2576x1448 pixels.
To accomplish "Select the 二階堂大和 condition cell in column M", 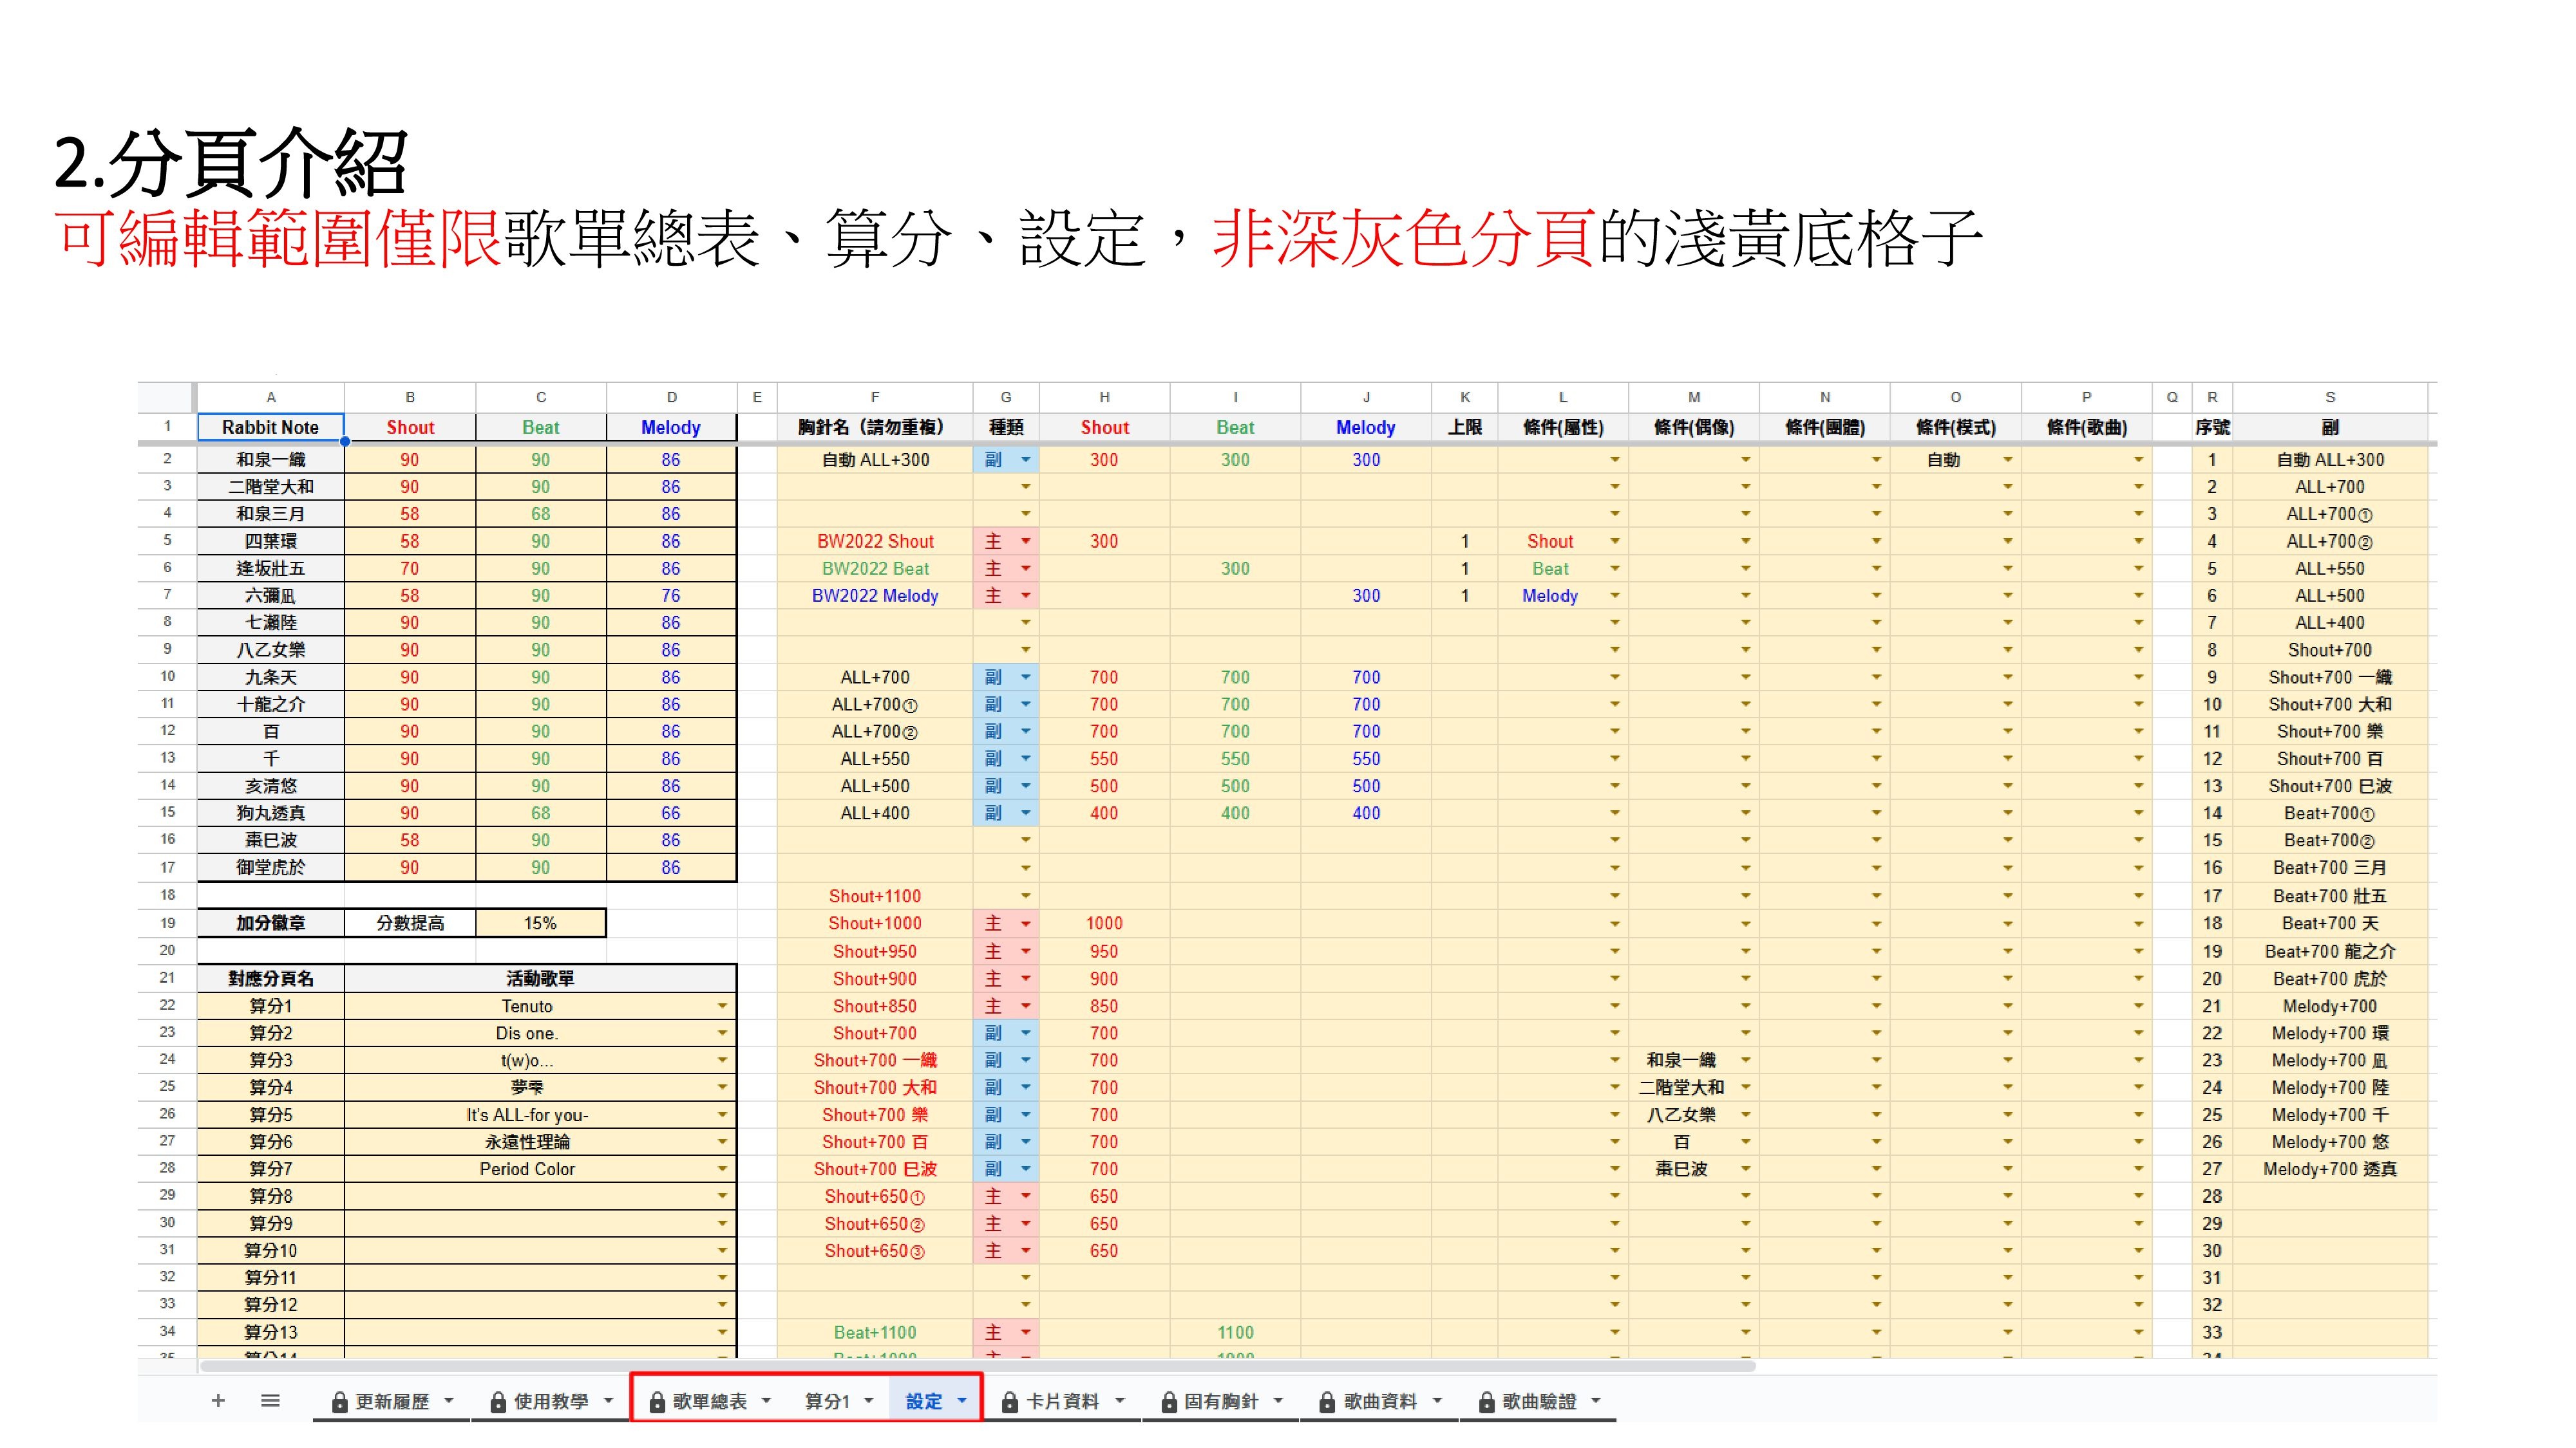I will tap(1693, 1087).
